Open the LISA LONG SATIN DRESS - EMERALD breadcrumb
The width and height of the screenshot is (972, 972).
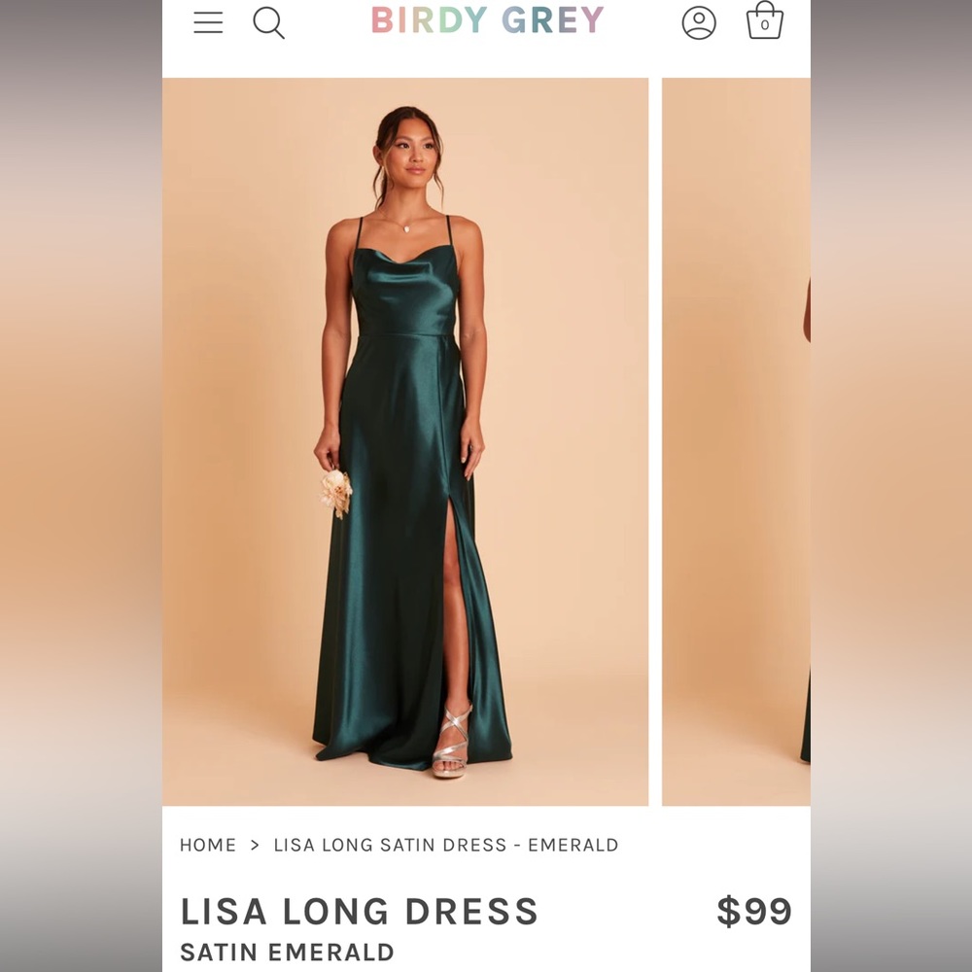[x=444, y=845]
